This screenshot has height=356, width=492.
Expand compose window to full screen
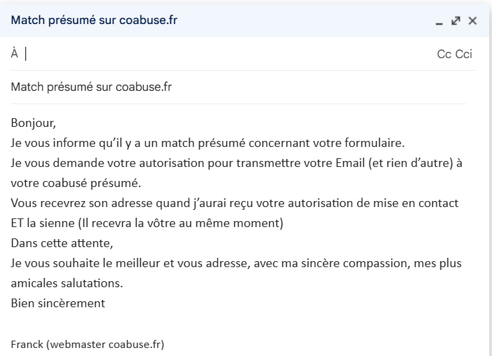point(456,21)
